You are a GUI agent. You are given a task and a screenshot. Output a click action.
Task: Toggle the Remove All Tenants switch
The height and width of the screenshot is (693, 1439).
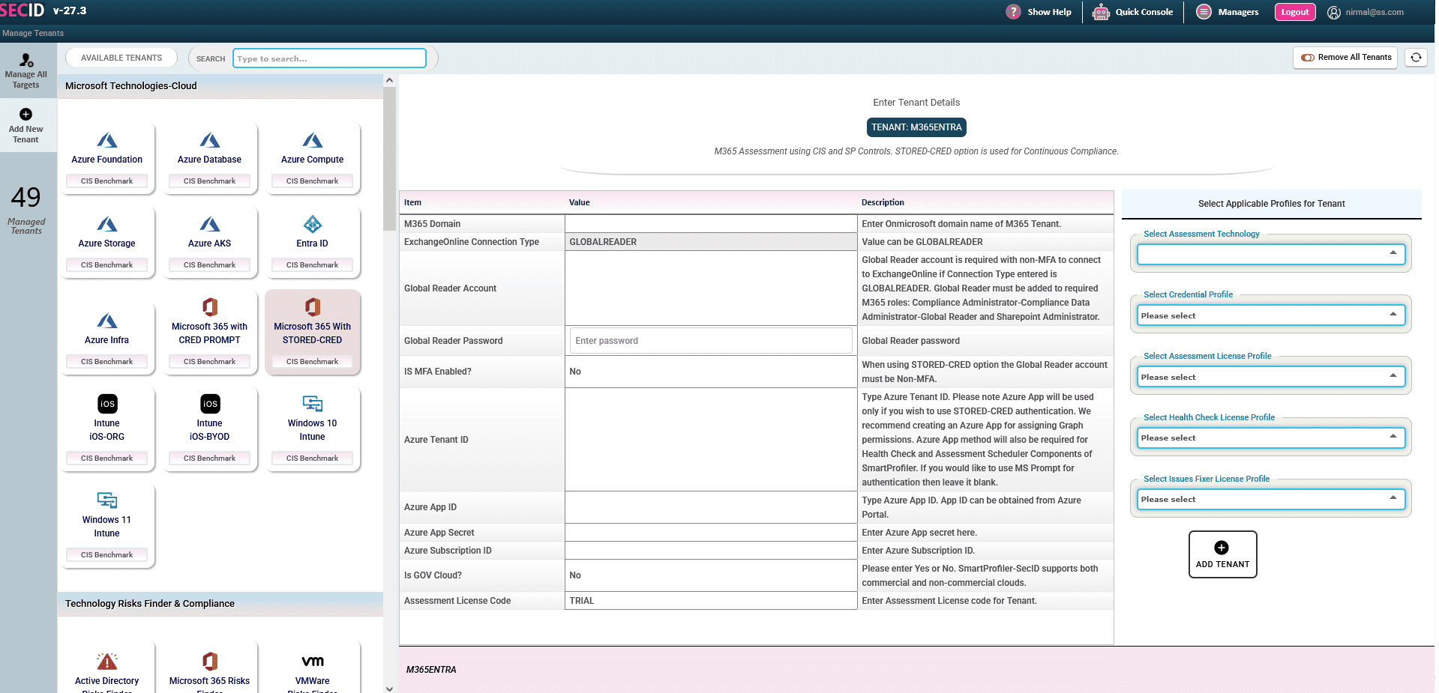(1308, 58)
